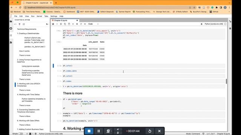
Task: Run the selected cell with play icon
Action: 73,24
